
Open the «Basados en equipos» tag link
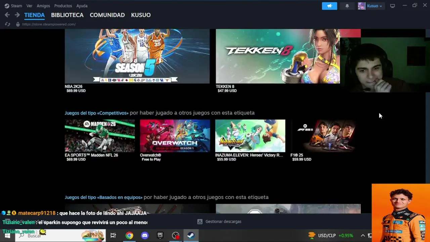click(103, 197)
